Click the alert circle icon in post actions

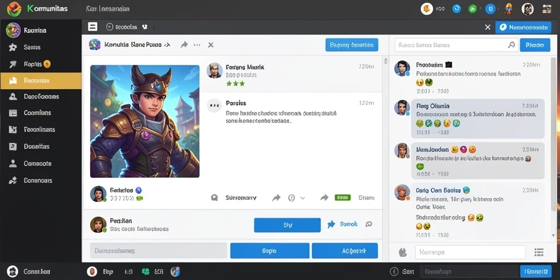click(x=291, y=197)
